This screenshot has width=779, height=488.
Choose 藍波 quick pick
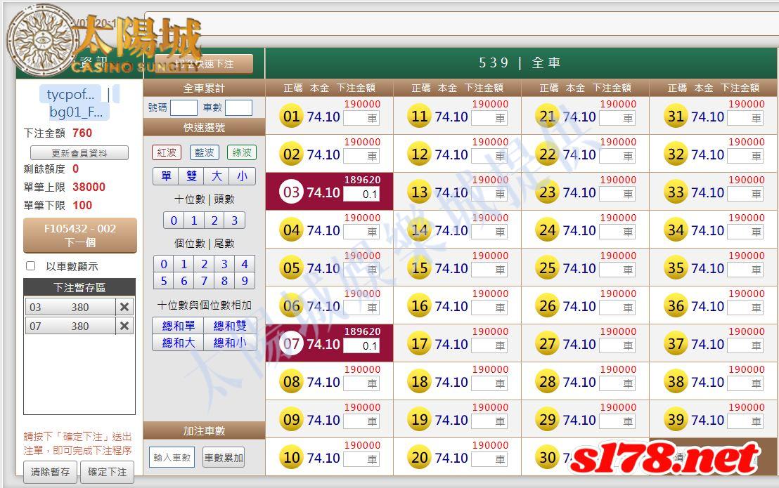coord(204,153)
